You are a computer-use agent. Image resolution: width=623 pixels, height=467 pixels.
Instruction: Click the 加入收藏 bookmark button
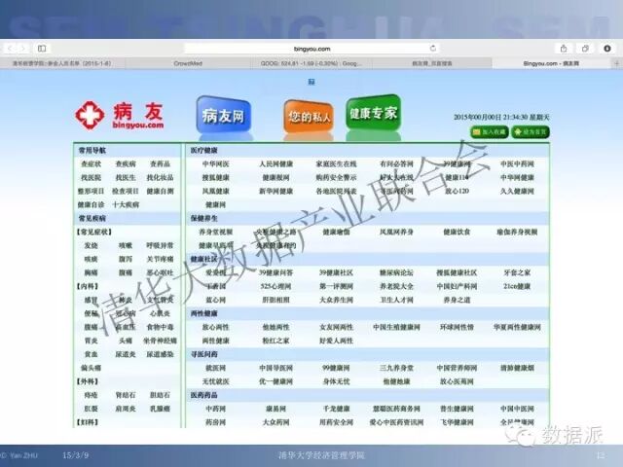point(489,132)
